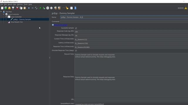The image size is (188, 105).
Task: Open the Options menu
Action: point(20,4)
